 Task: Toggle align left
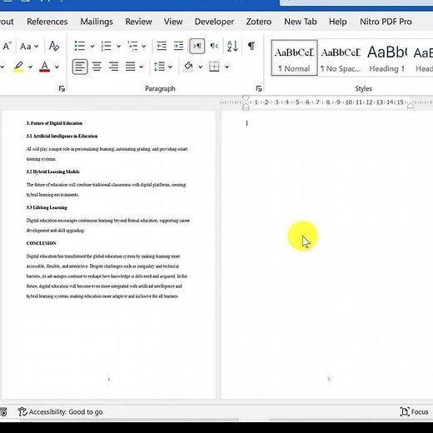point(80,67)
